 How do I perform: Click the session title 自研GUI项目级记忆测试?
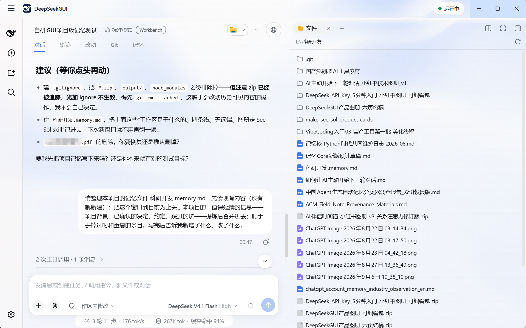coord(66,30)
